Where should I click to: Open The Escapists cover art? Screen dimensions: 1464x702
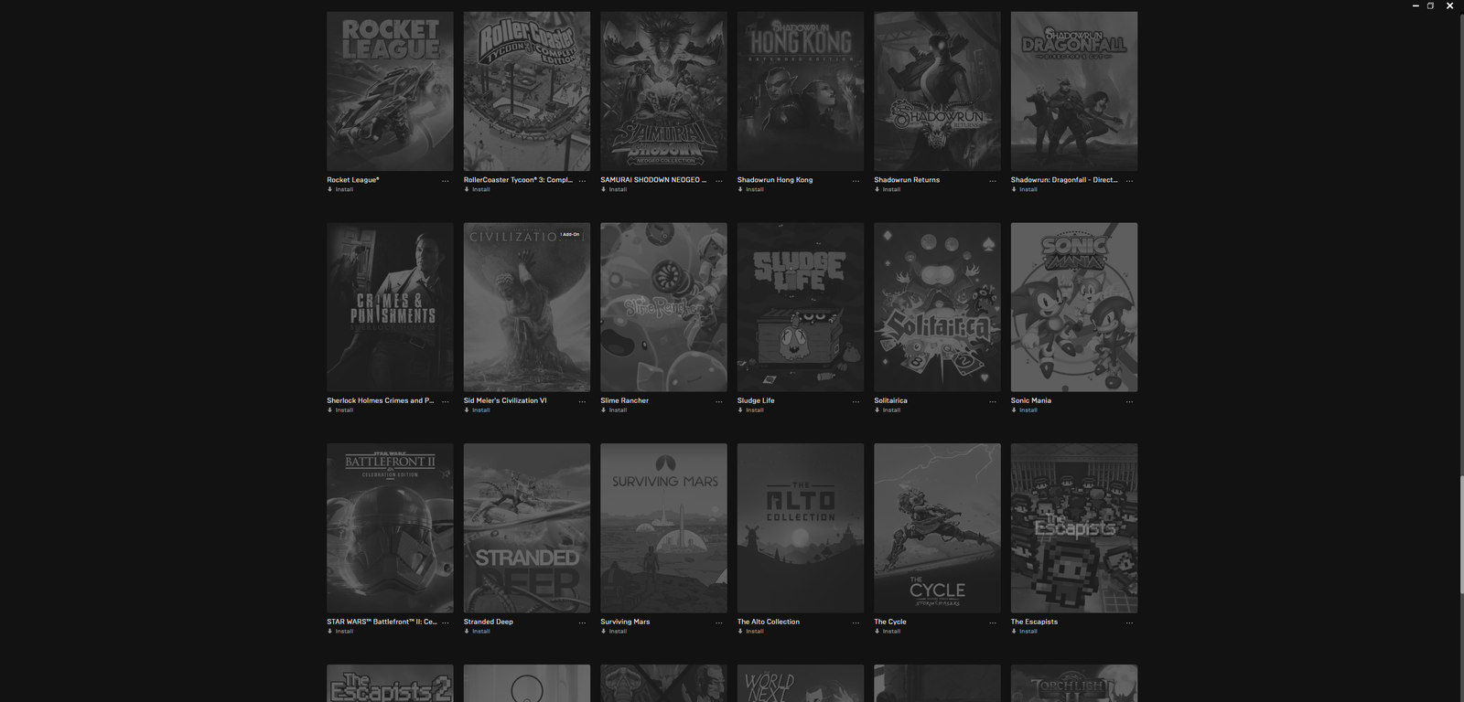(1074, 528)
